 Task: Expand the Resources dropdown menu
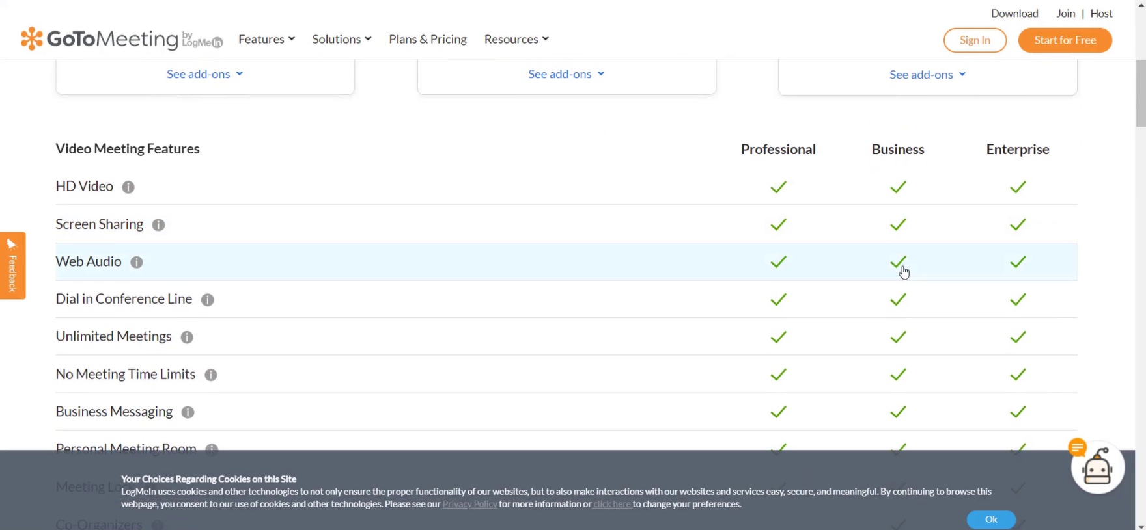[x=516, y=39]
